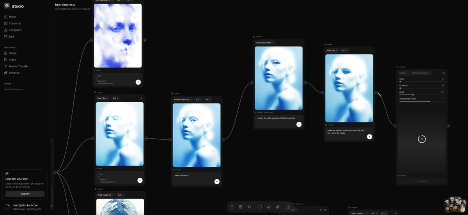Click the 'replace the white eyeliner' prompt field
This screenshot has height=215, width=468.
278,121
